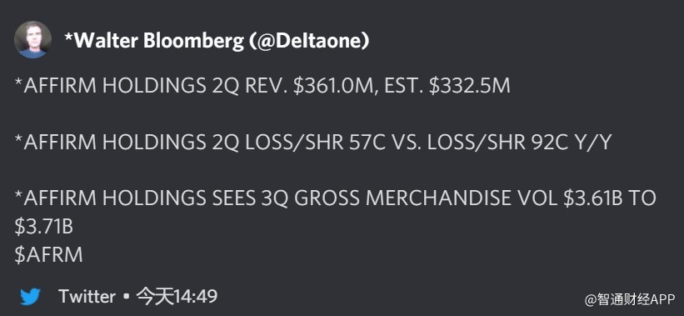The width and height of the screenshot is (684, 316).
Task: Click the dot separator beside Twitter
Action: [126, 297]
